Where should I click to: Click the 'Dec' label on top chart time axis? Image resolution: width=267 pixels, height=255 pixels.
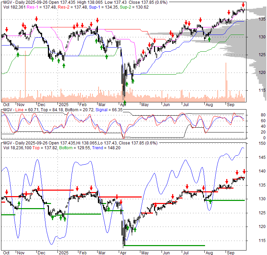[x=41, y=105]
